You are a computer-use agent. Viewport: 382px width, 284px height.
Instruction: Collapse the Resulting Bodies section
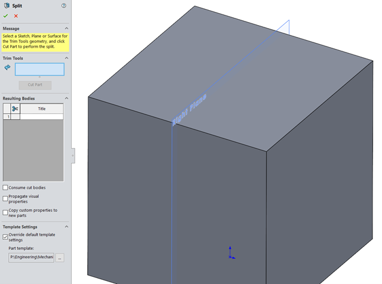66,98
